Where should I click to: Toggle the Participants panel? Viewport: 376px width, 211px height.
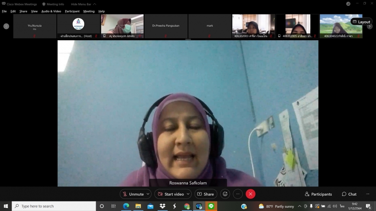point(318,194)
